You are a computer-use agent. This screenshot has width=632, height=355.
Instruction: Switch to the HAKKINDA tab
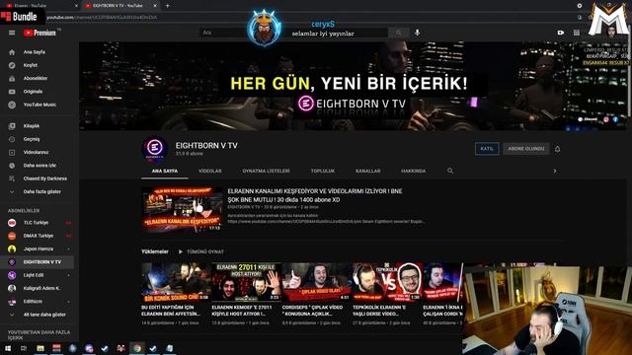(x=413, y=171)
